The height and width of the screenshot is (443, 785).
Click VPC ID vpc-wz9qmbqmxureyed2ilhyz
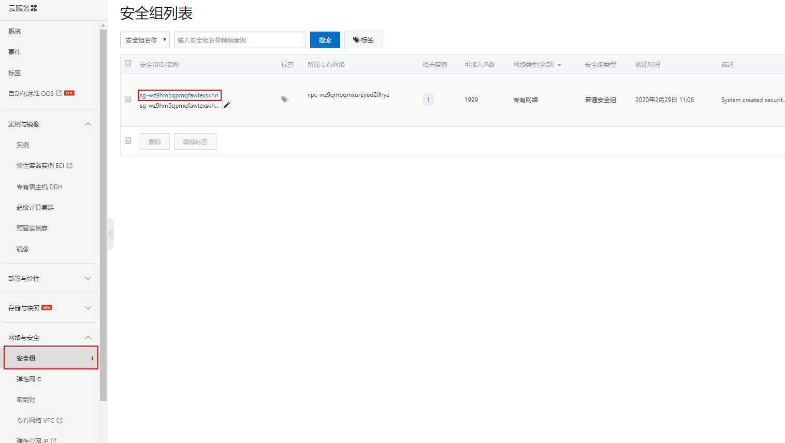pos(348,95)
